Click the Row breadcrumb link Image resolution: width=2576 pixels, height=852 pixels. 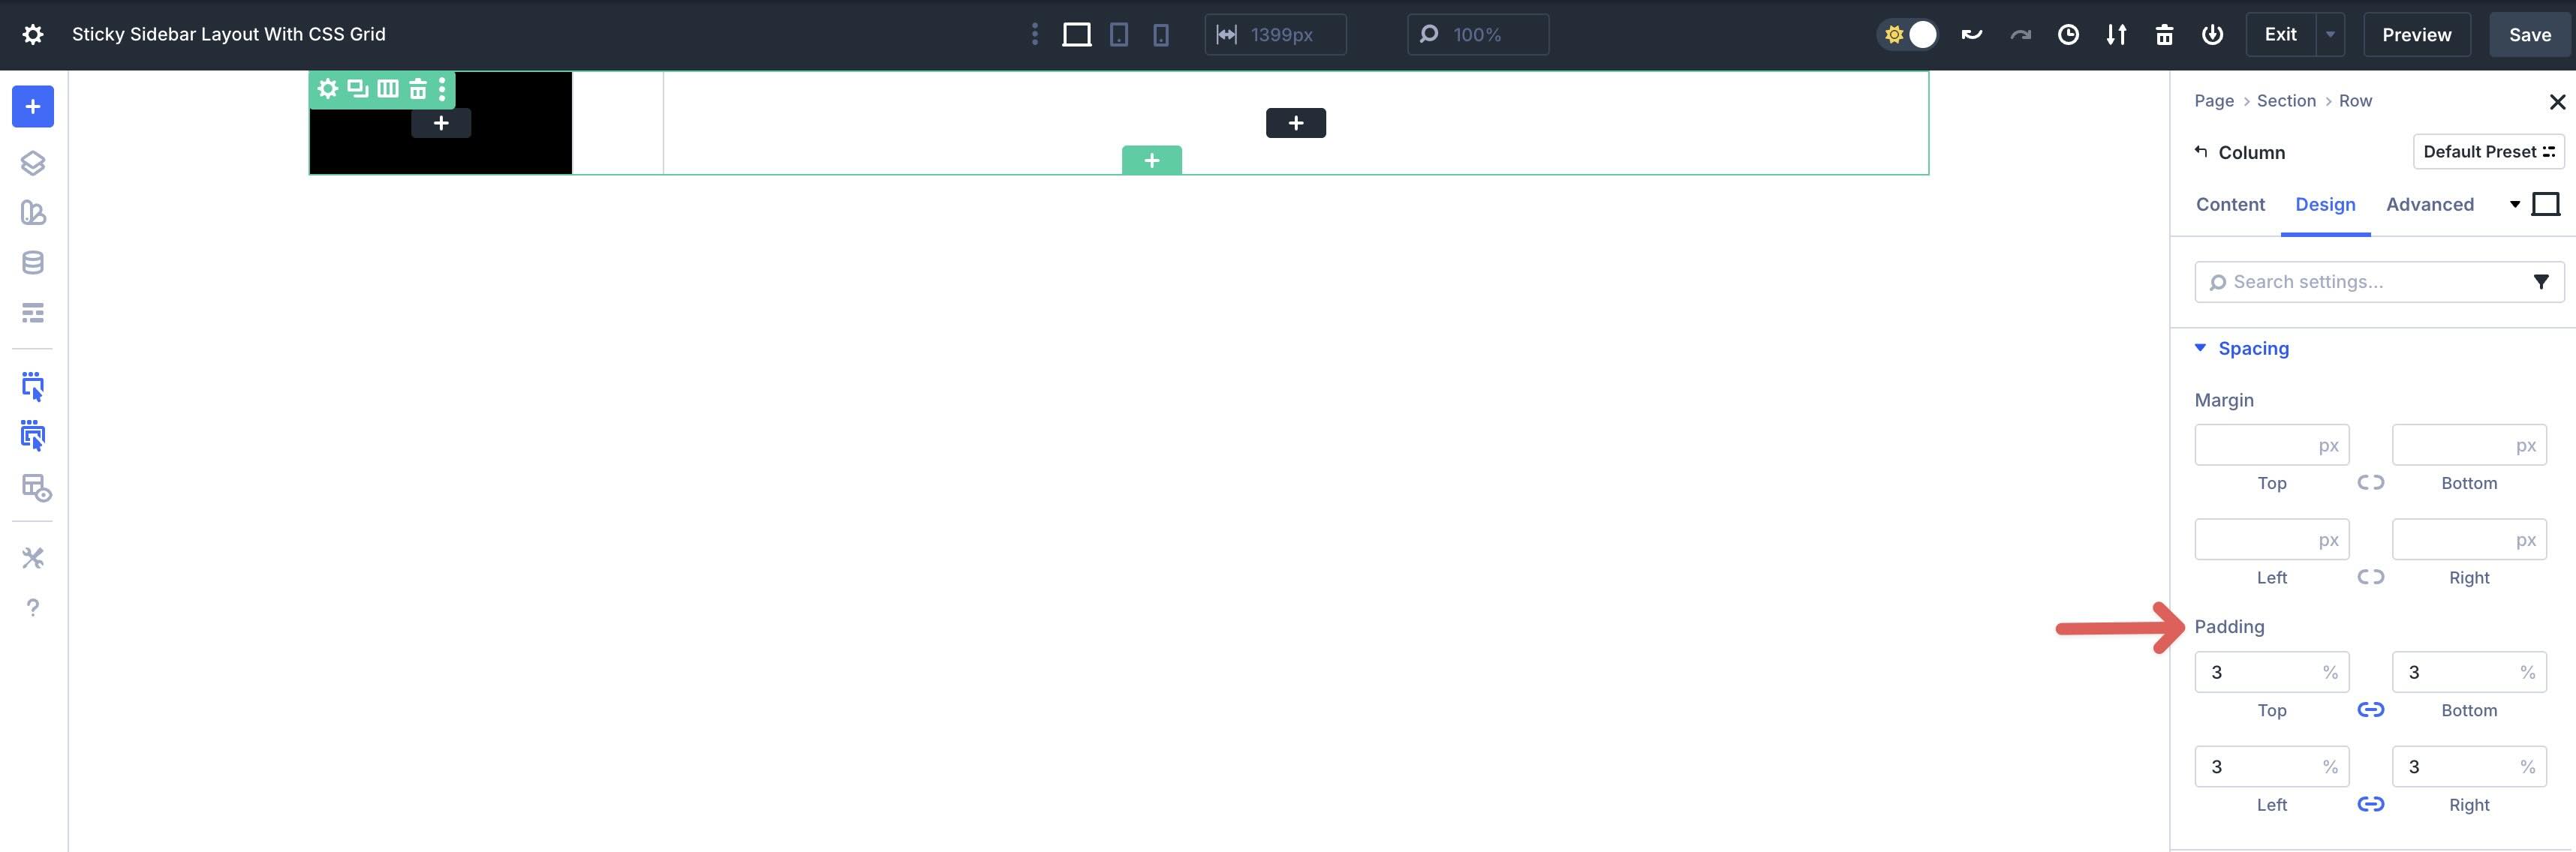2356,100
